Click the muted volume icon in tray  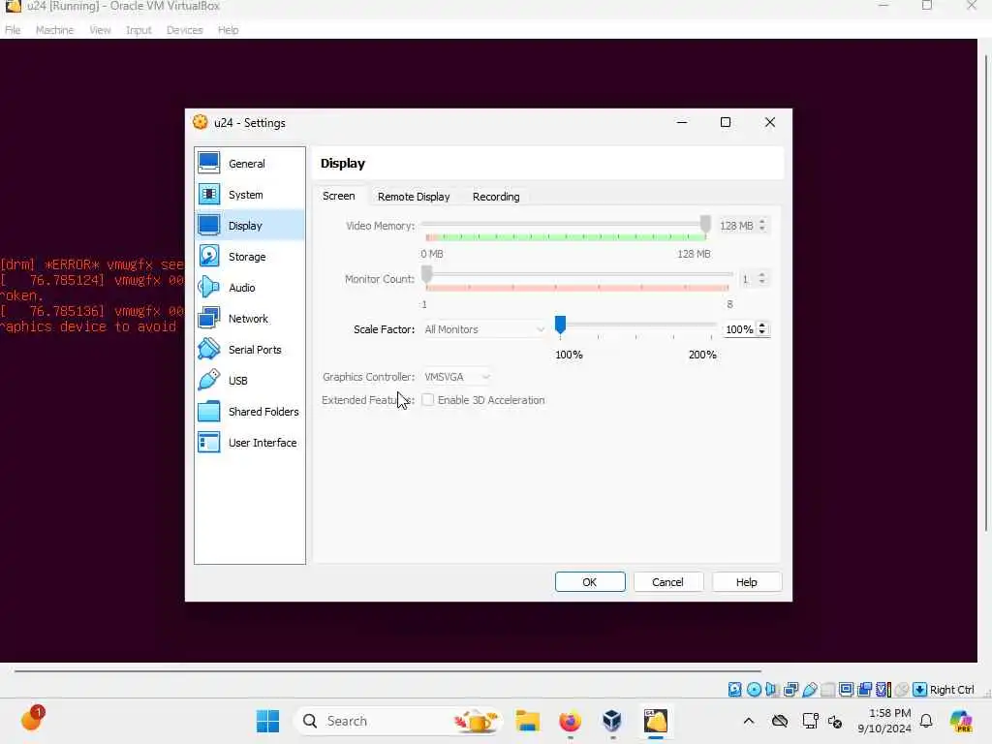pyautogui.click(x=835, y=721)
